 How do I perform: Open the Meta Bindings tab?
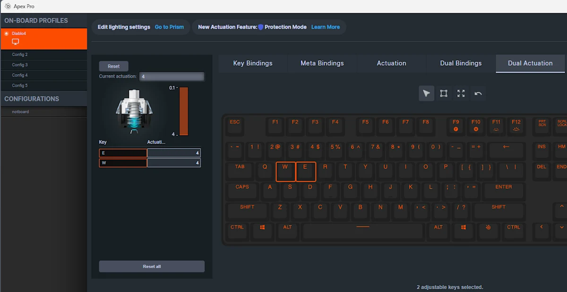click(x=322, y=63)
